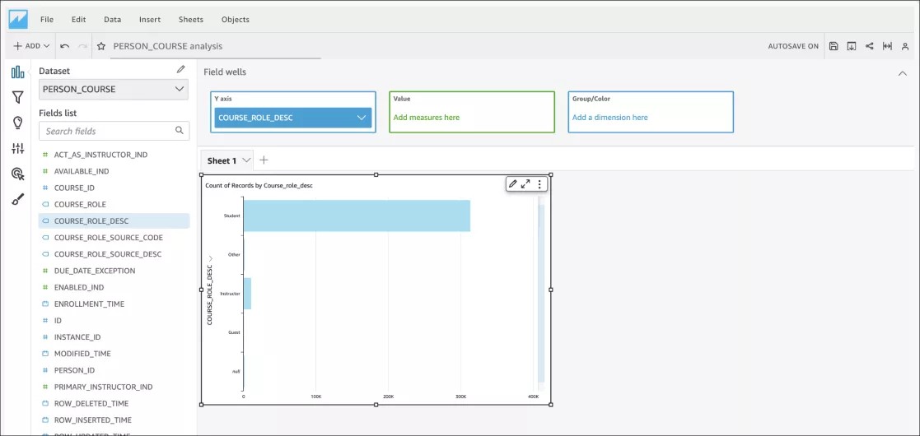Open the PERSON_COURSE dataset dropdown

coord(114,89)
